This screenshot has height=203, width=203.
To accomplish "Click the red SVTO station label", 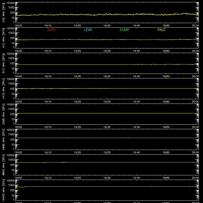I will 52,30.
